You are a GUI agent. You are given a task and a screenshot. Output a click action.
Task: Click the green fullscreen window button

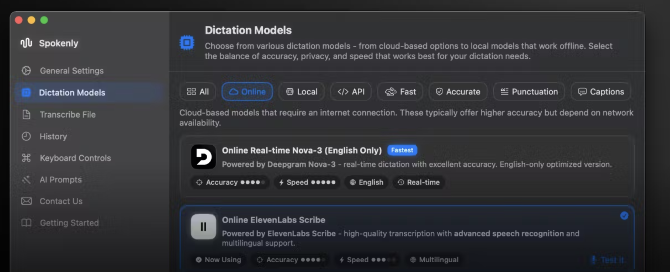(x=44, y=20)
